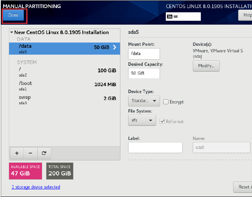Collapse New CentOS Linux 8.0.1905 Installation tree
This screenshot has height=197, width=252.
click(x=12, y=32)
